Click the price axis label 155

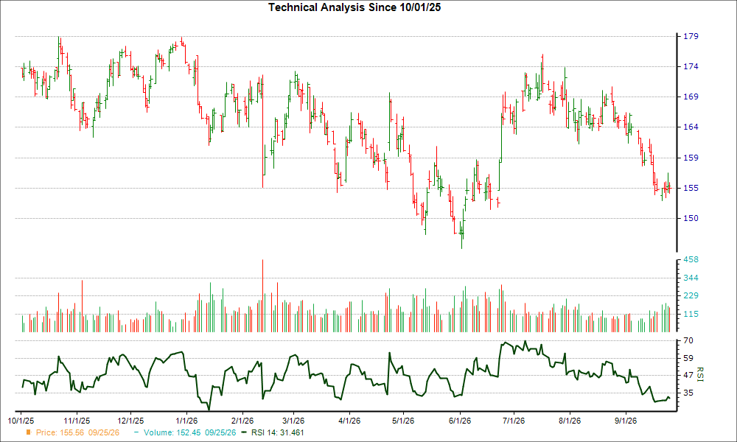pyautogui.click(x=691, y=188)
